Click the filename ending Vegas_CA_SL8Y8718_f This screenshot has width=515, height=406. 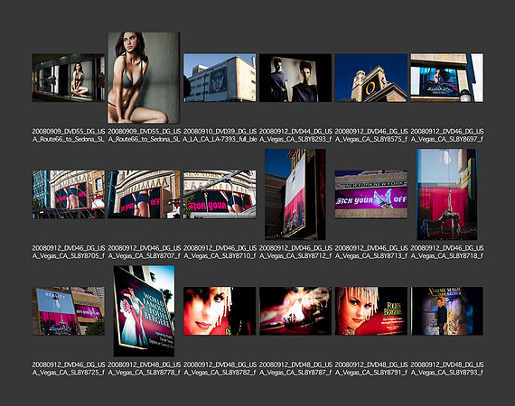[x=447, y=252]
